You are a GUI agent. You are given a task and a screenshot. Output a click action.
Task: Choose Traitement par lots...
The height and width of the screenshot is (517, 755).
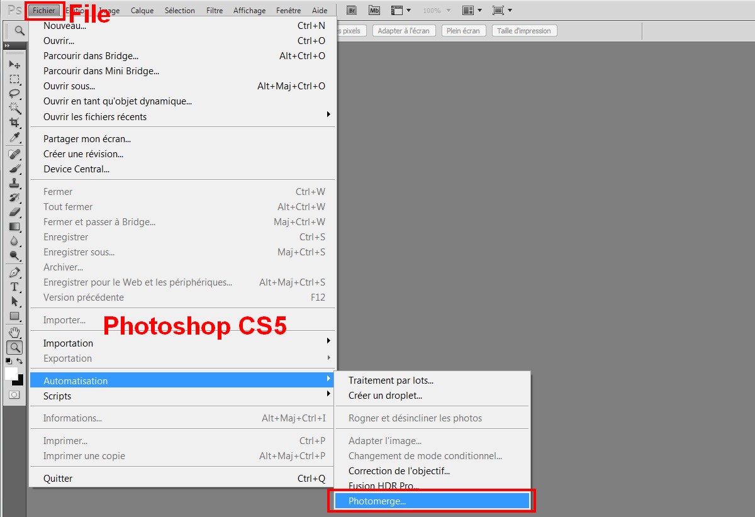432,380
